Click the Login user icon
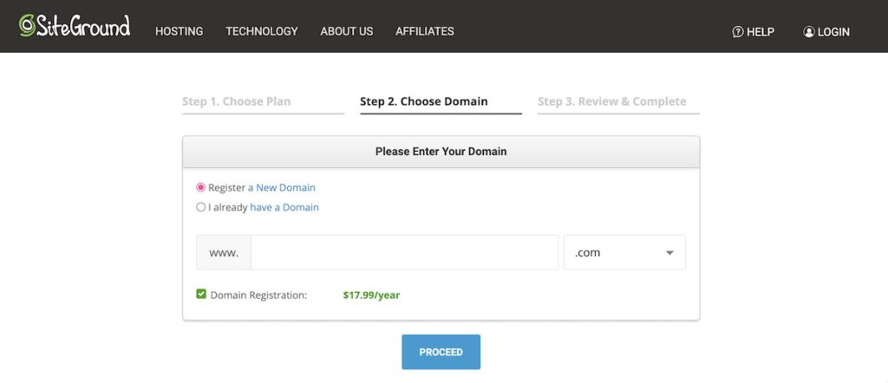Viewport: 888px width, 383px height. coord(809,32)
